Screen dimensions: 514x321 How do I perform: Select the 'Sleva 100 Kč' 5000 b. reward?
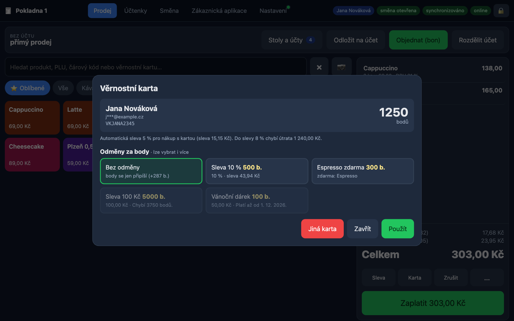151,200
